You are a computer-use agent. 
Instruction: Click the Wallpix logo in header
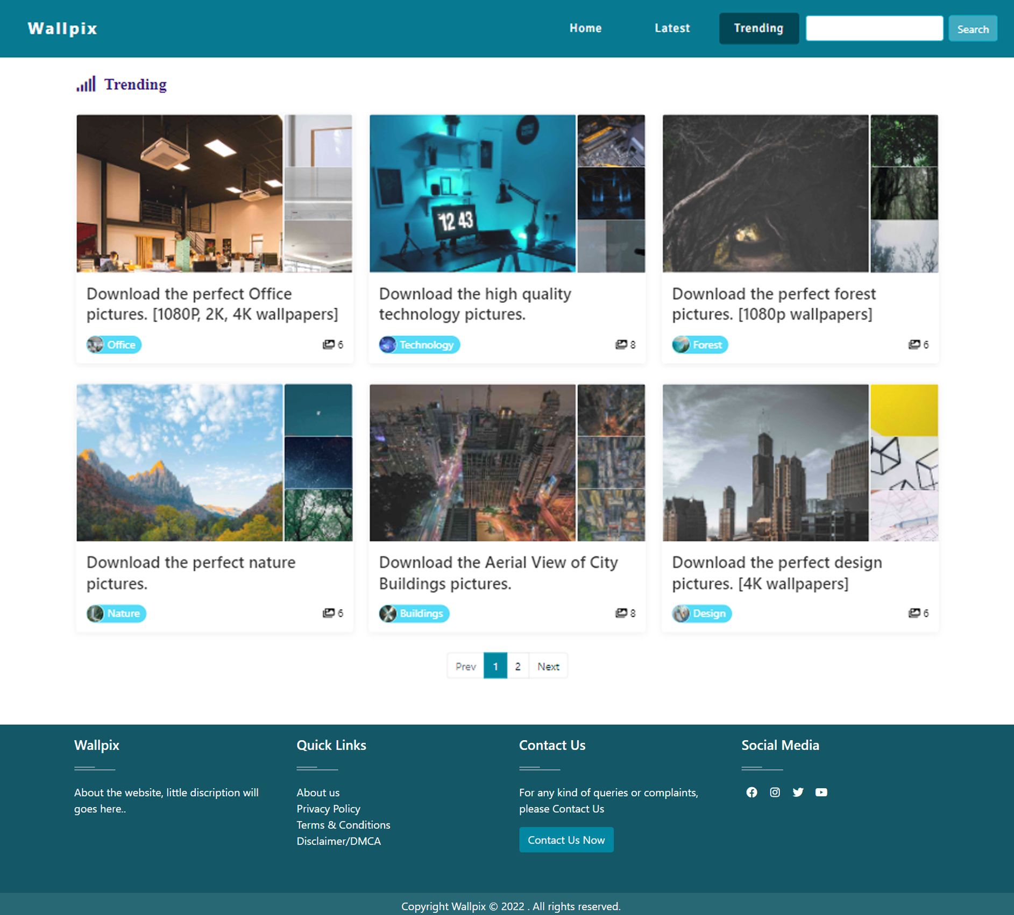[62, 29]
